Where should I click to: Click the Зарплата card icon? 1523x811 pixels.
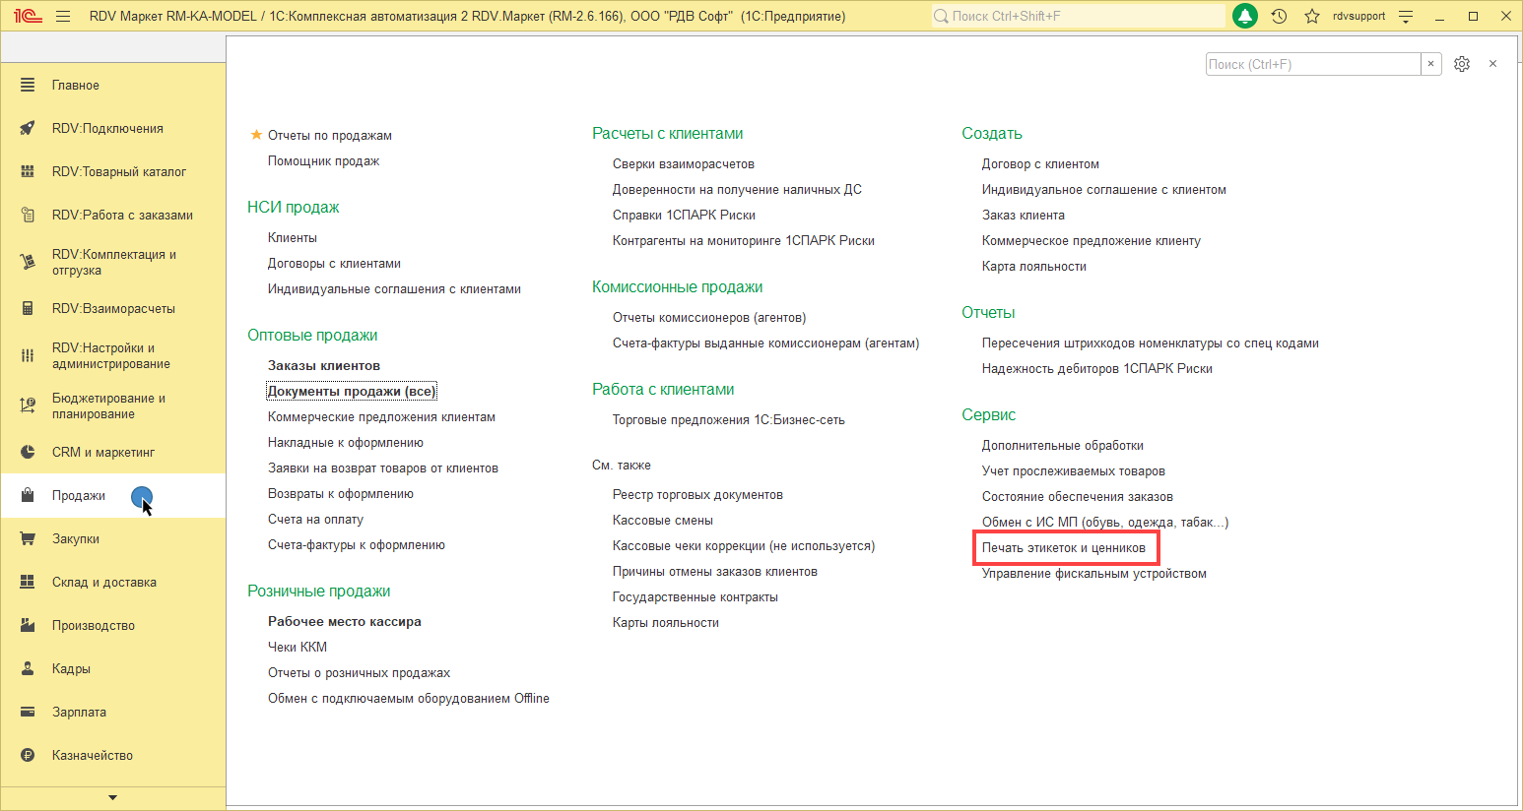(x=28, y=713)
